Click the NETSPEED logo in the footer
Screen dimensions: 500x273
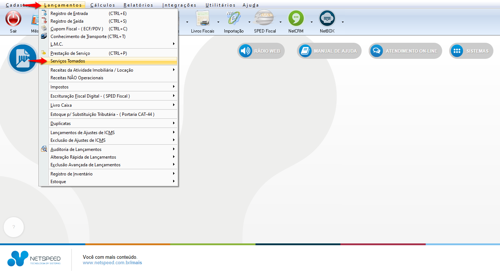(x=34, y=258)
